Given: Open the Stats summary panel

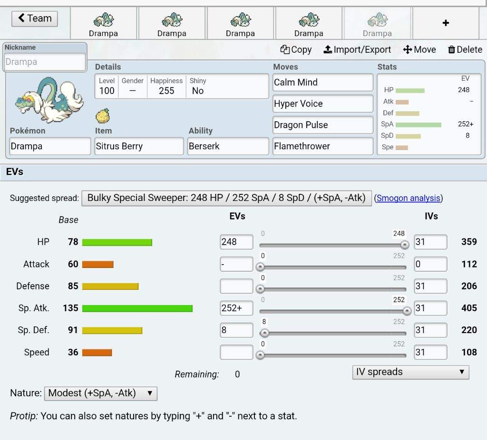Looking at the screenshot, I should tap(429, 114).
